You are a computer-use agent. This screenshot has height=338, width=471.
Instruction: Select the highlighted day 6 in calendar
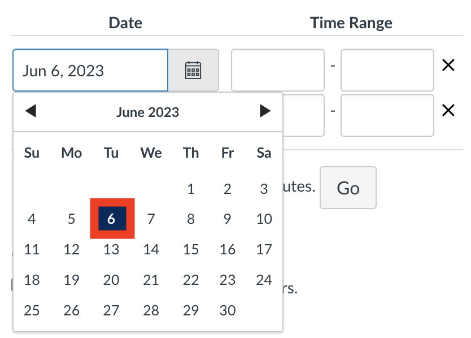click(x=112, y=219)
